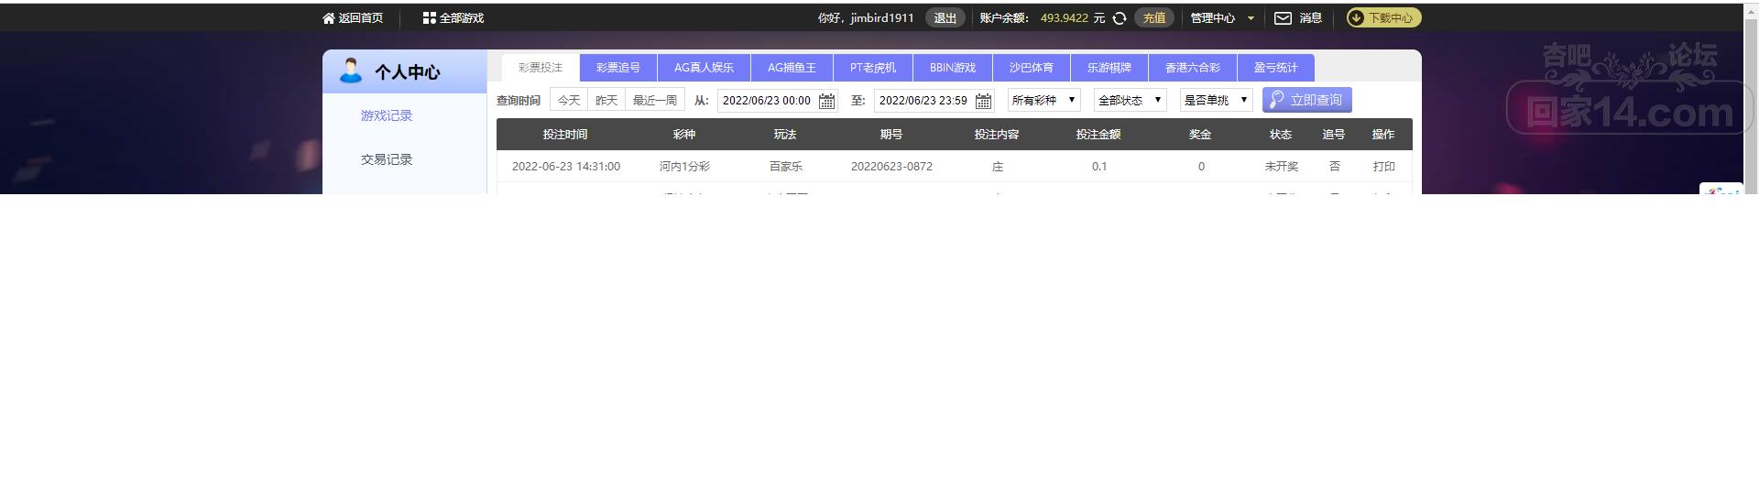Click the 奖金 column header

1200,135
